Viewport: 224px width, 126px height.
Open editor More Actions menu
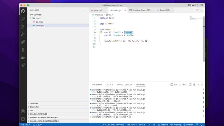click(x=201, y=10)
